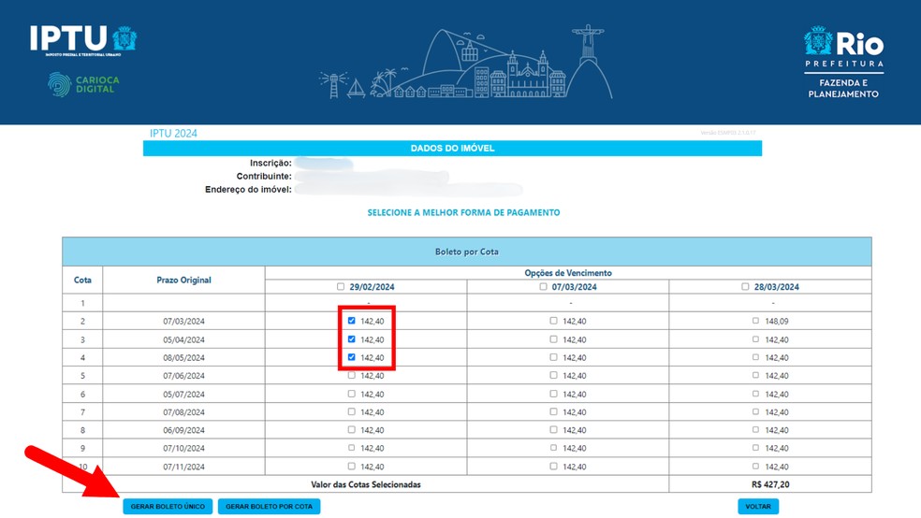Open the Carioca Digital logo link
921x518 pixels.
(83, 84)
